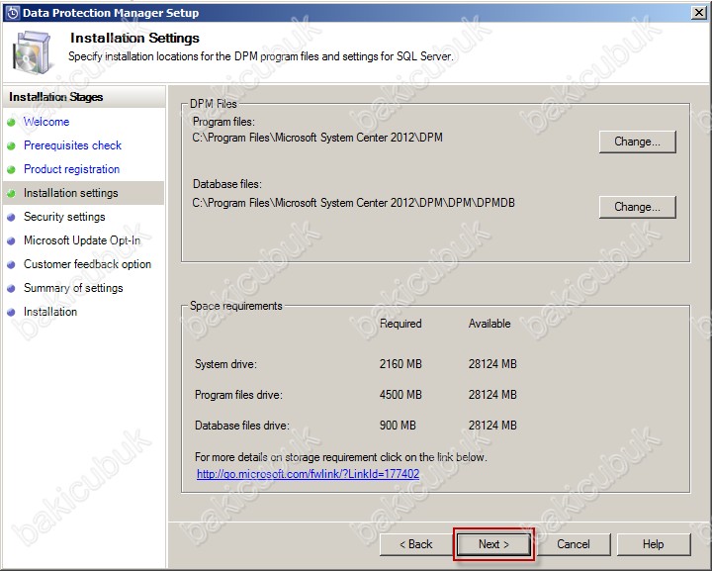Select the Security settings stage
This screenshot has width=712, height=571.
(64, 217)
